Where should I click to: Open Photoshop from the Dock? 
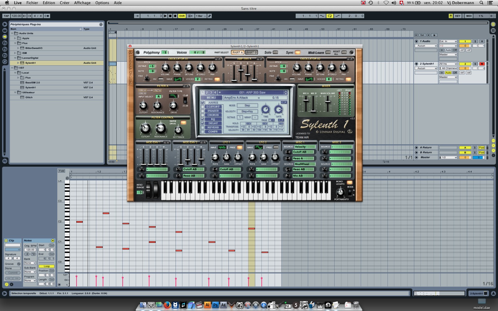[x=215, y=305]
